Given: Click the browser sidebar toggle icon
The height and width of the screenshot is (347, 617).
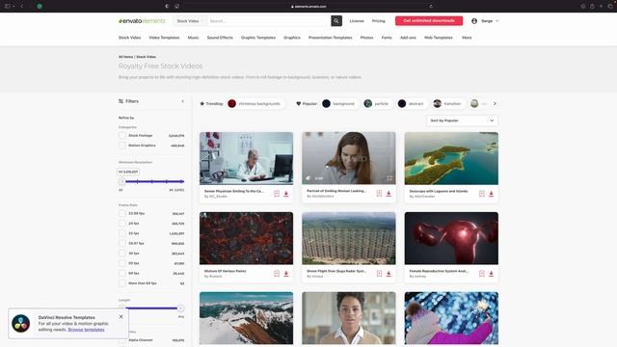Looking at the screenshot, I should click(x=7, y=6).
